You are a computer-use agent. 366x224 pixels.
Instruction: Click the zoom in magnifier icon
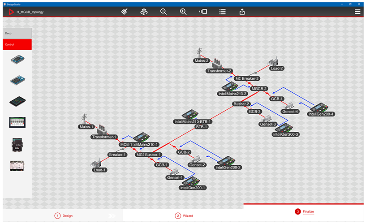183,12
